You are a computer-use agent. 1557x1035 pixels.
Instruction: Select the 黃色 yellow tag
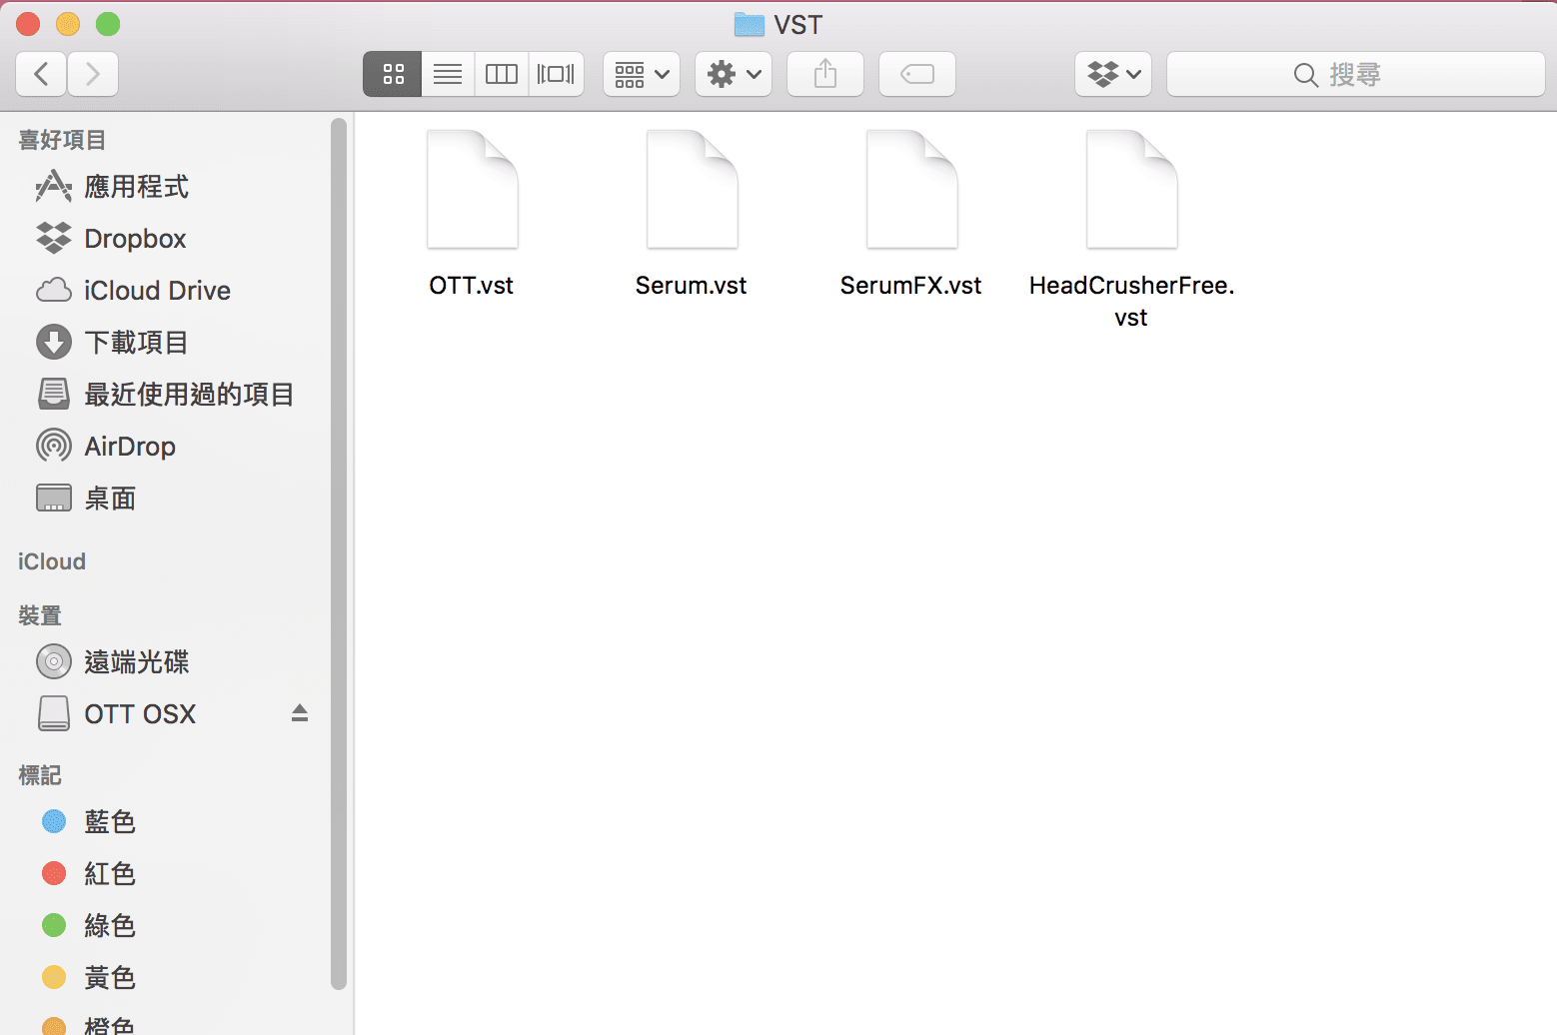110,978
